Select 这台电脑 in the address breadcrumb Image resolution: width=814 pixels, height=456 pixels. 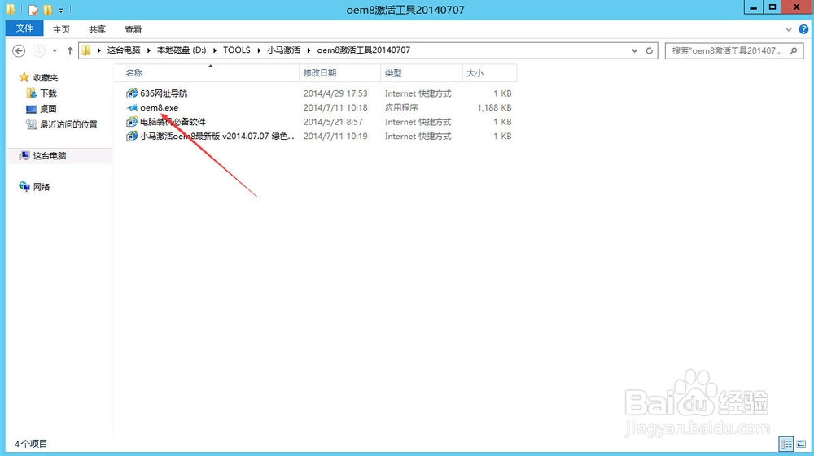pos(124,50)
